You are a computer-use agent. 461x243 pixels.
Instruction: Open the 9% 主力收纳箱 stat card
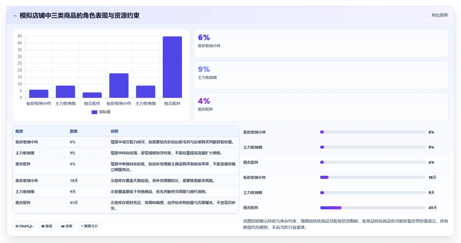click(321, 75)
